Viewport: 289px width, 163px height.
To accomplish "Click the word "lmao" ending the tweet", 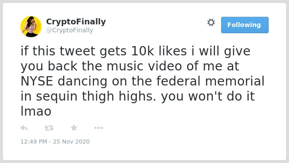I will (x=36, y=111).
